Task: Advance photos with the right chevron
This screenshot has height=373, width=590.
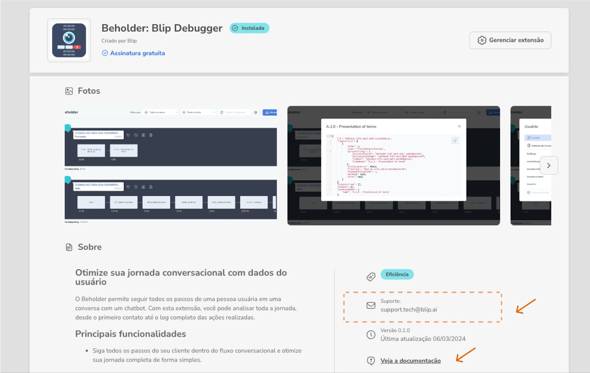Action: tap(549, 165)
